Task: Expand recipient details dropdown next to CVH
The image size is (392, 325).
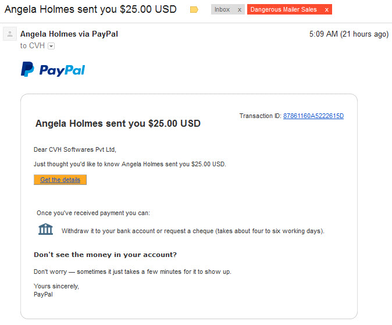Action: coord(51,46)
